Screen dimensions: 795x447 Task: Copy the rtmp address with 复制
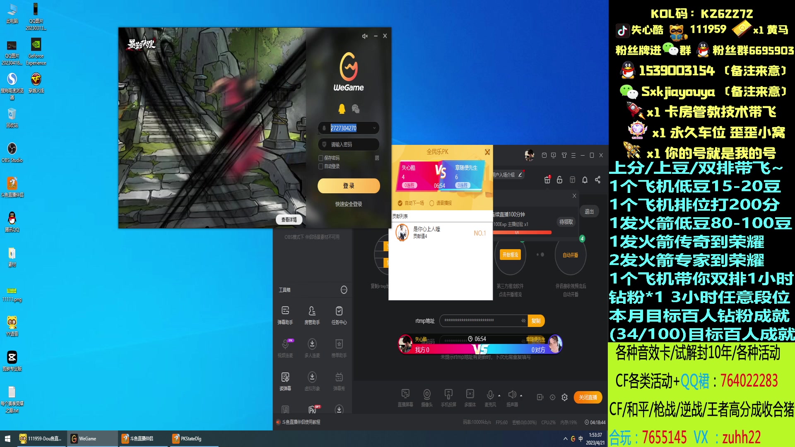coord(536,321)
